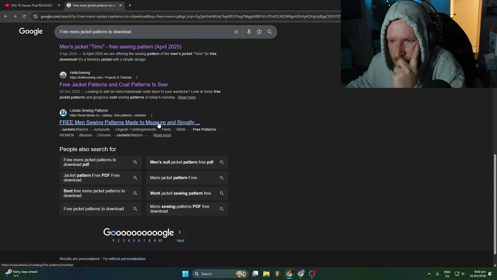Search Free jacket patterns to download suggestion
Viewport: 497px width, 280px height.
(x=101, y=209)
